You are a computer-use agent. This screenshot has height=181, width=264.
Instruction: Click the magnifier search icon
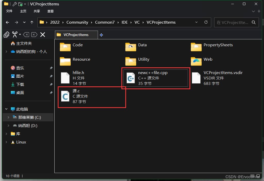point(254,22)
